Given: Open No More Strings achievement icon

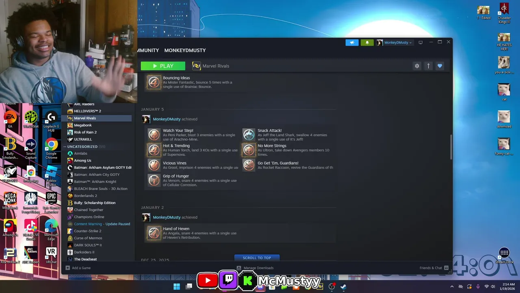Looking at the screenshot, I should point(249,150).
